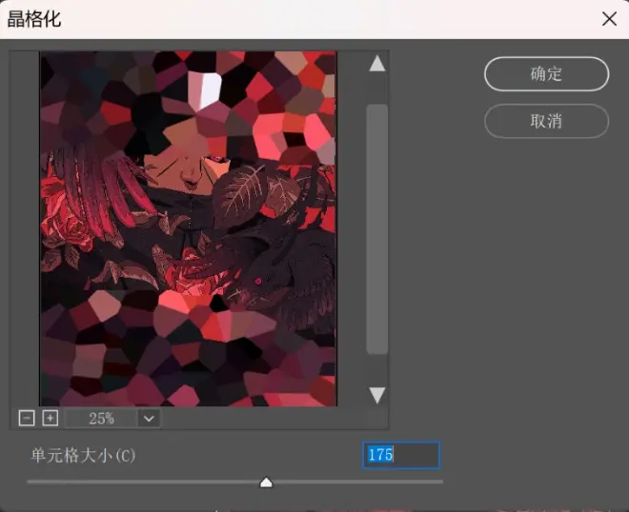The image size is (629, 512).
Task: Zoom in preview with the plus icon
Action: click(51, 419)
